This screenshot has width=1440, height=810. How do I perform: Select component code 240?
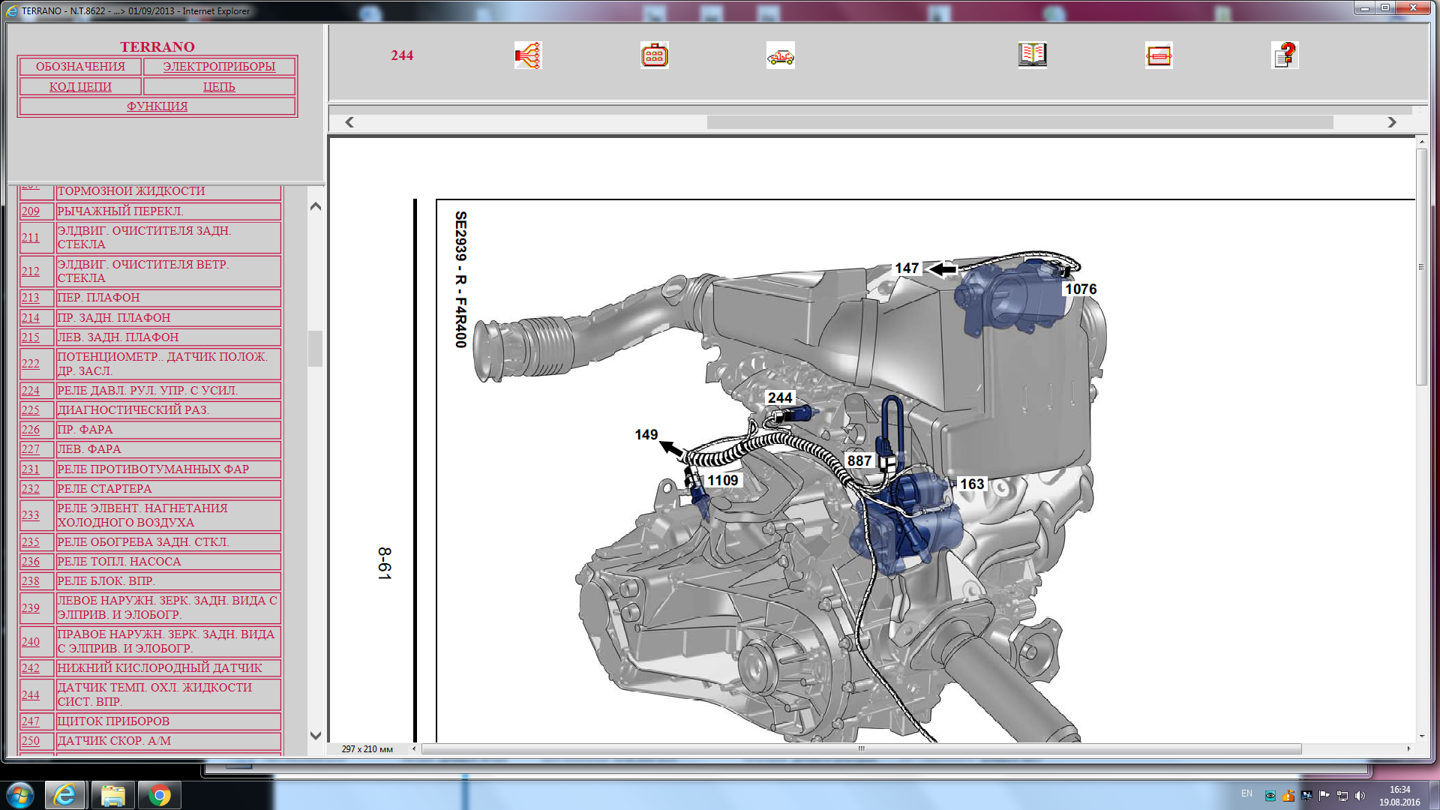click(31, 642)
